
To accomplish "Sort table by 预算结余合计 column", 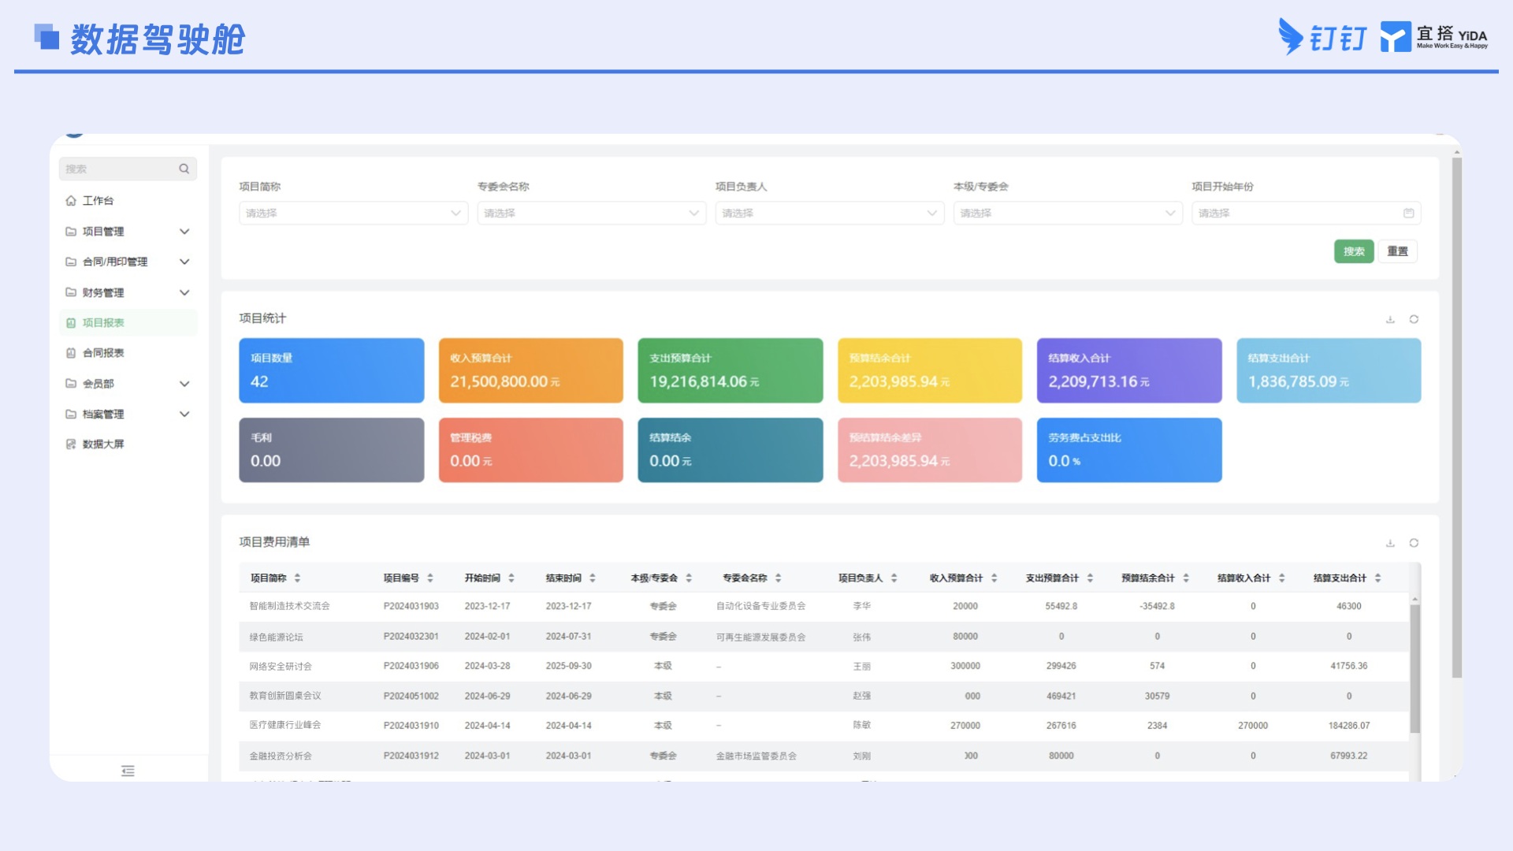I will coord(1186,578).
